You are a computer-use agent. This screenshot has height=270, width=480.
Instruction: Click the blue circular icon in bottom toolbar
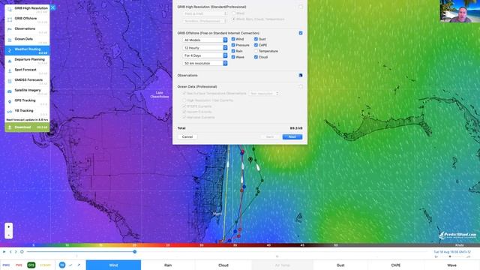coord(62,265)
